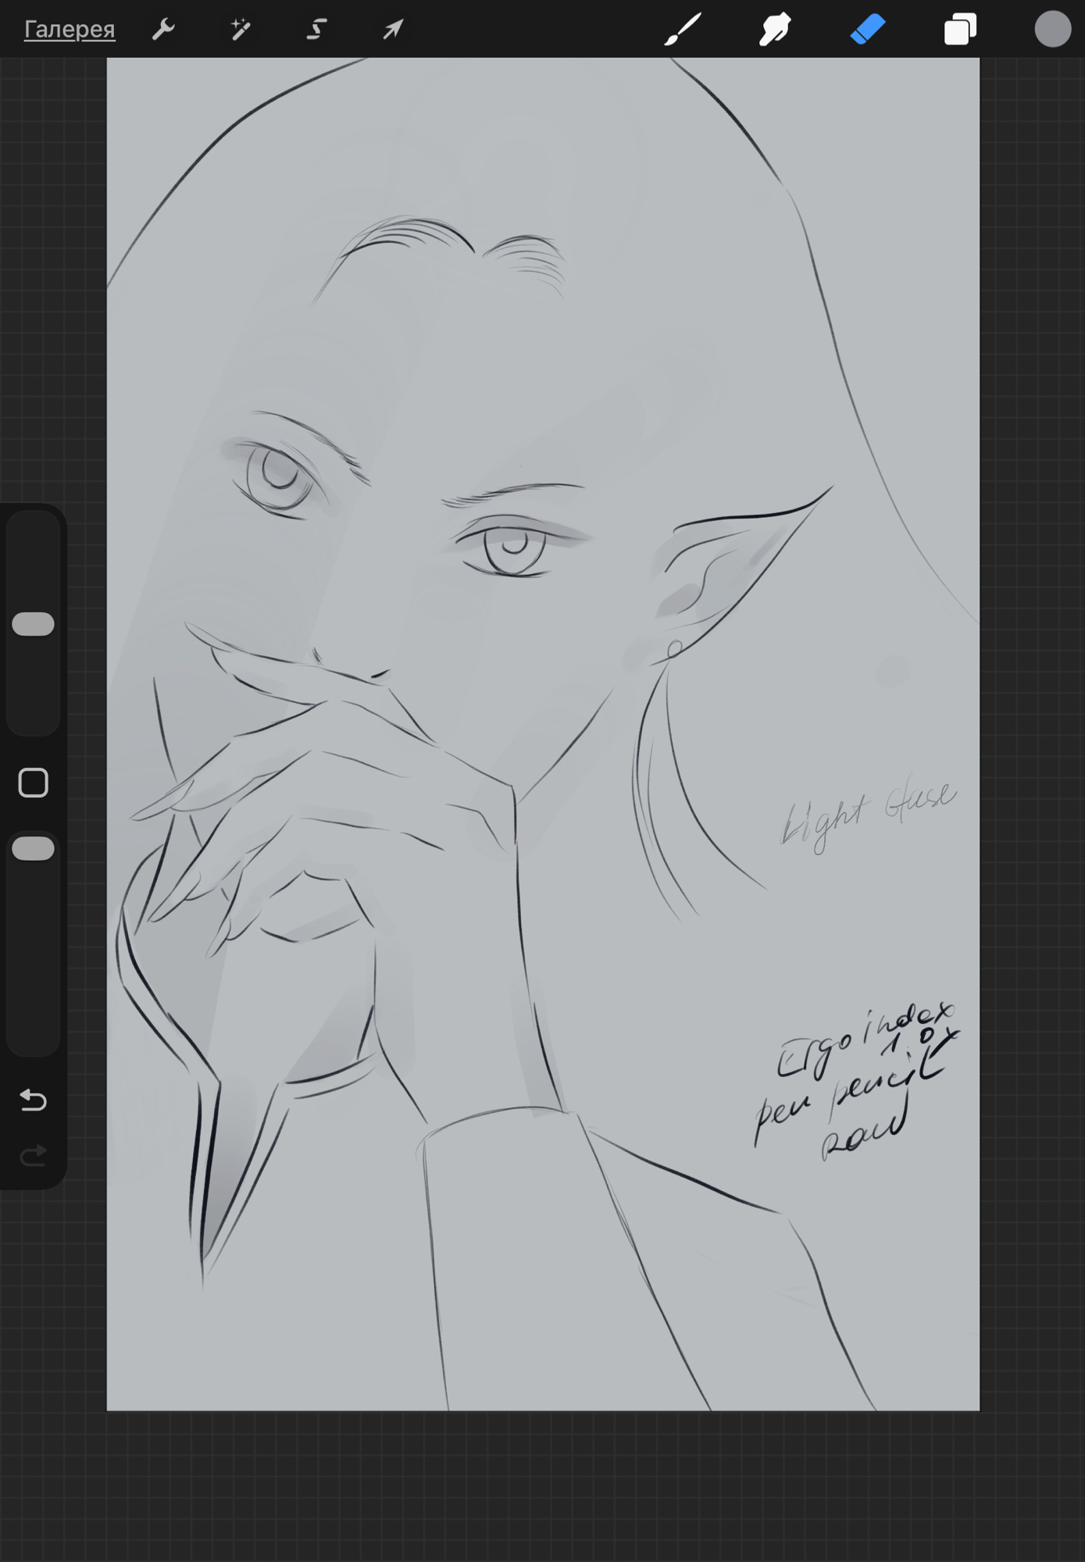The height and width of the screenshot is (1562, 1085).
Task: Activate the Selection S-shaped tool
Action: pos(316,30)
